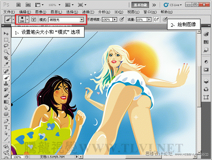Select the Rectangular Marquee tool
212x160 pixels.
click(6, 40)
